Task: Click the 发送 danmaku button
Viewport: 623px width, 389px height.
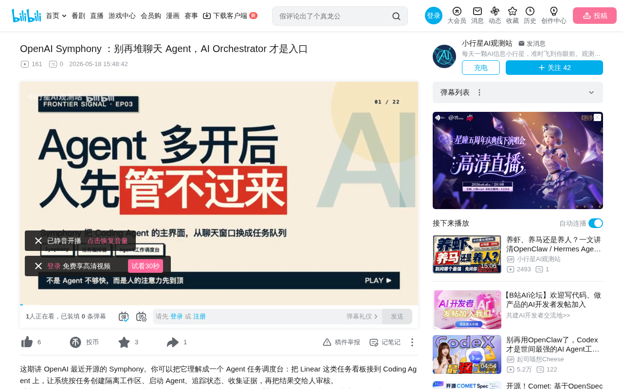Action: [x=397, y=317]
